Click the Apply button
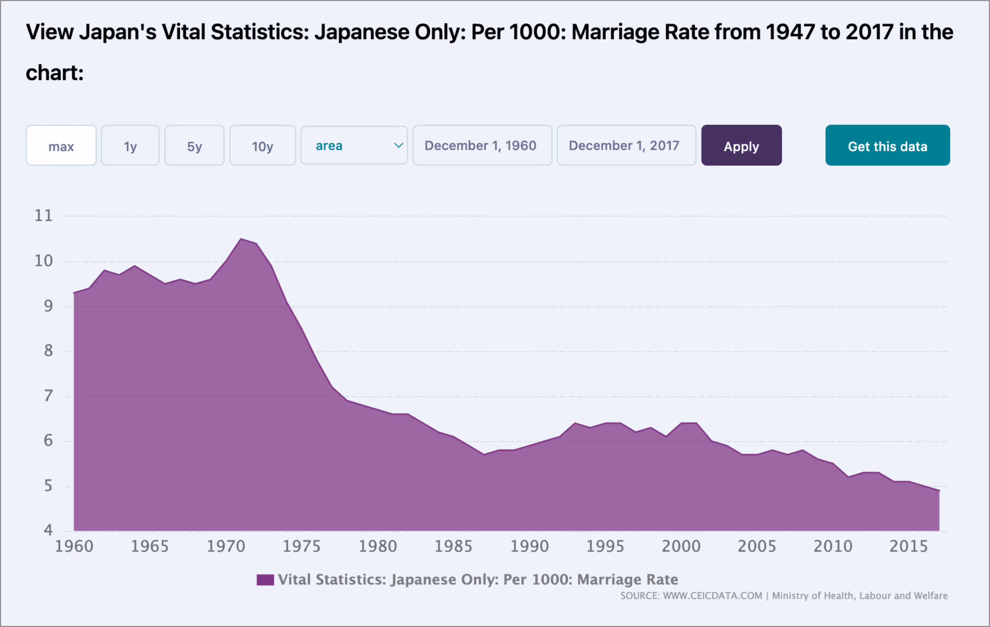 click(x=741, y=145)
